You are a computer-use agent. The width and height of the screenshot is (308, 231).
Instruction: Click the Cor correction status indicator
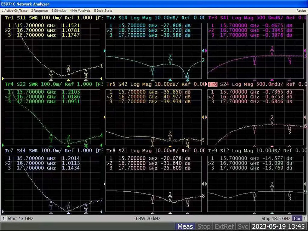point(297,218)
